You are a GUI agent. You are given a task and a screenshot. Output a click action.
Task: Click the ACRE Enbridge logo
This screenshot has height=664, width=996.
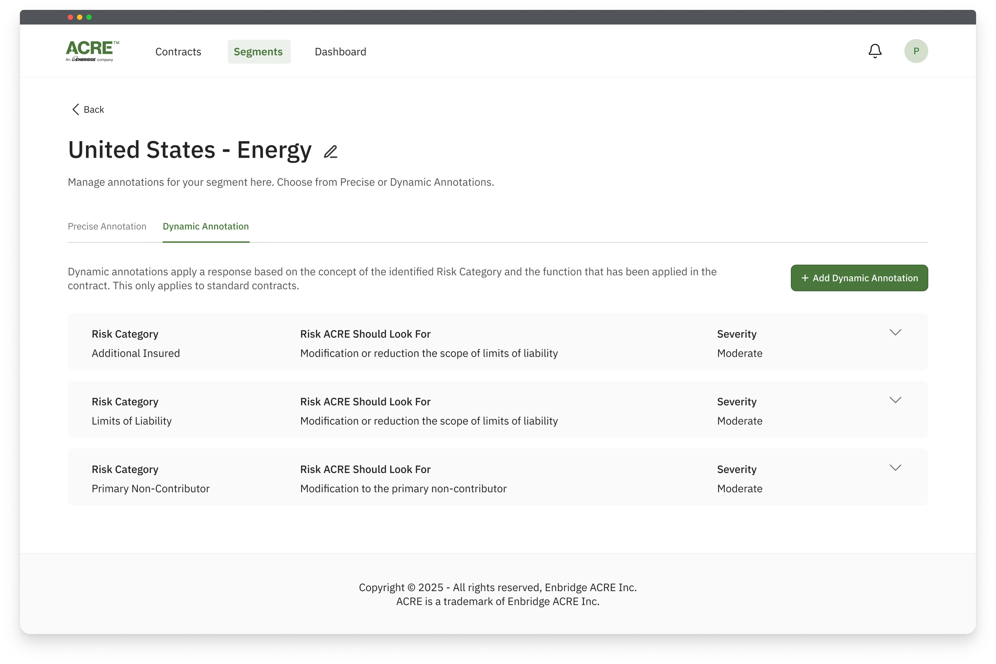pos(92,51)
